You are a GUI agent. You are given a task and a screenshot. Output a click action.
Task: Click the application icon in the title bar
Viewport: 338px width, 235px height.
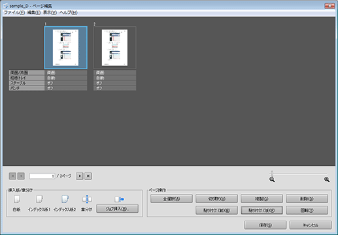(x=6, y=6)
